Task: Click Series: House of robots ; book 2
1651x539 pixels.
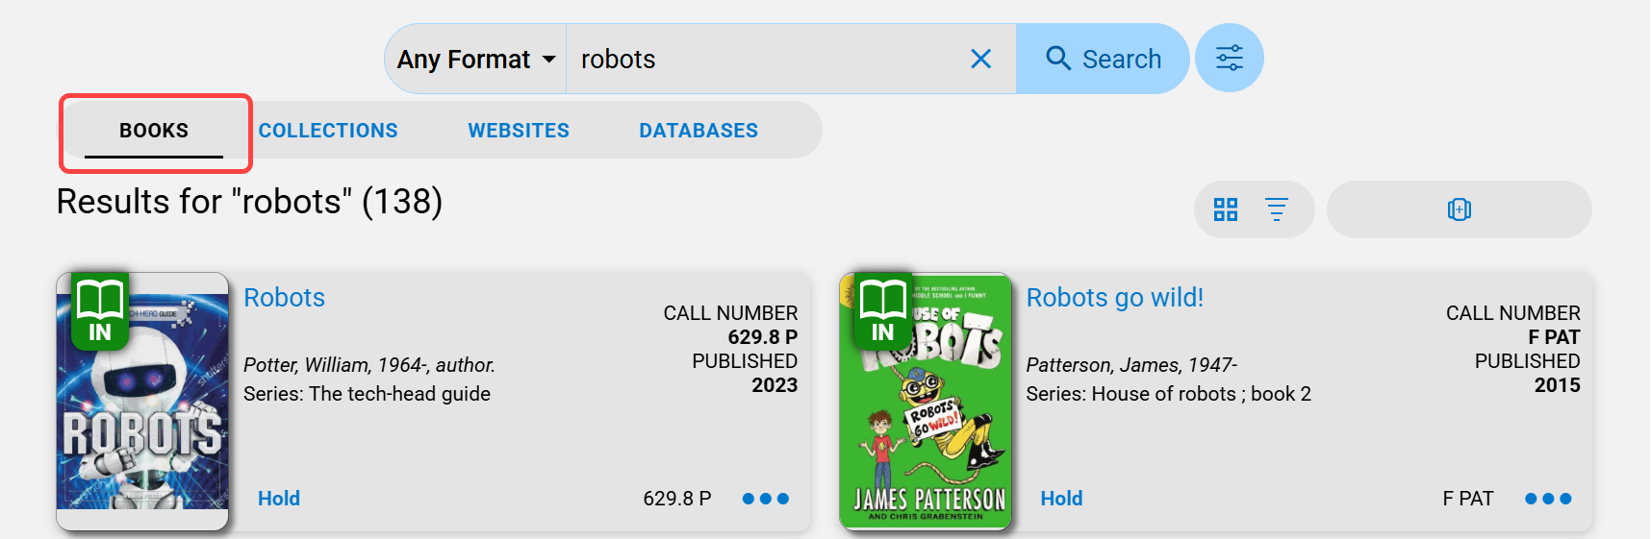Action: (x=1168, y=394)
